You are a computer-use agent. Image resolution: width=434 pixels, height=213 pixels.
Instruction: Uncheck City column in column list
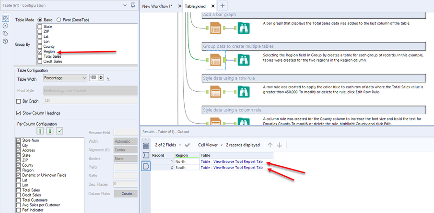pos(19,145)
